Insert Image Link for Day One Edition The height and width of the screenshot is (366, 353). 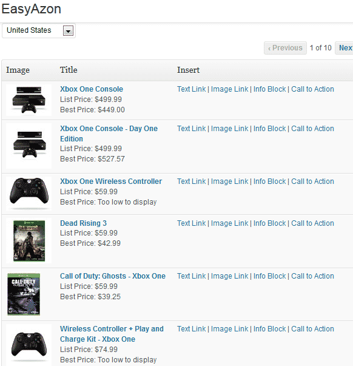pos(230,129)
